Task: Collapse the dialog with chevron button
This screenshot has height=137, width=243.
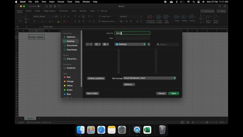Action: (148, 44)
